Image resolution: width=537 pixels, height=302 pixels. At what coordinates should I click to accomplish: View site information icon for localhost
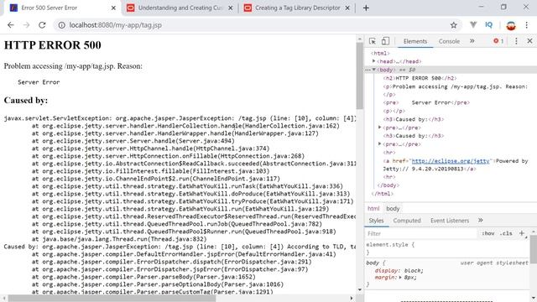(x=61, y=25)
